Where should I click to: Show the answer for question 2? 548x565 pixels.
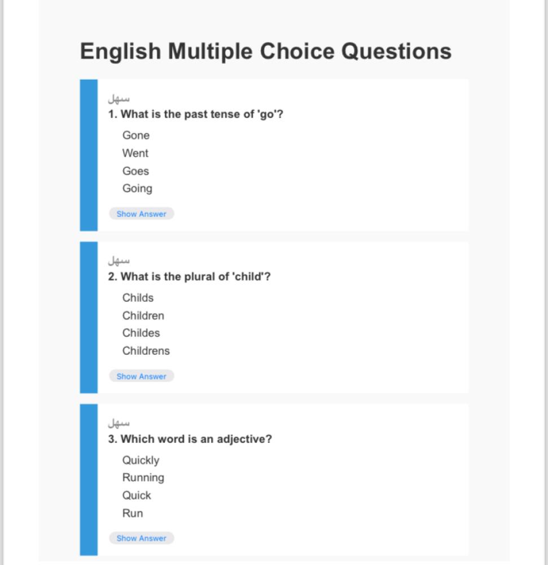[142, 376]
